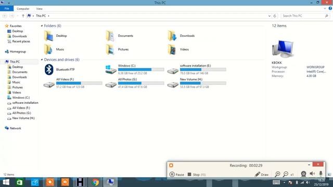The image size is (333, 187).
Task: Collapse the Folders (6) group
Action: tap(42, 26)
